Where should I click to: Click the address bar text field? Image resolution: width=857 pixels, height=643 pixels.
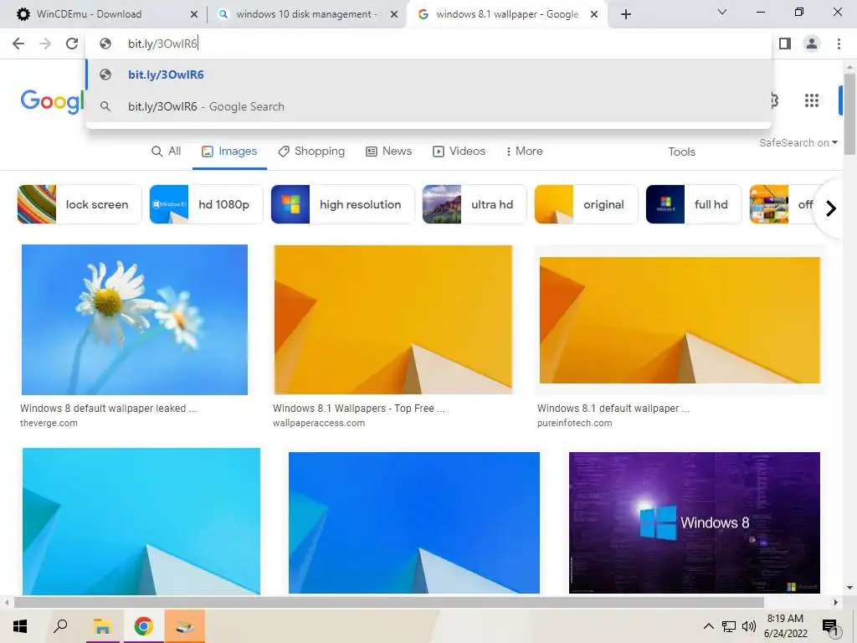pos(428,44)
